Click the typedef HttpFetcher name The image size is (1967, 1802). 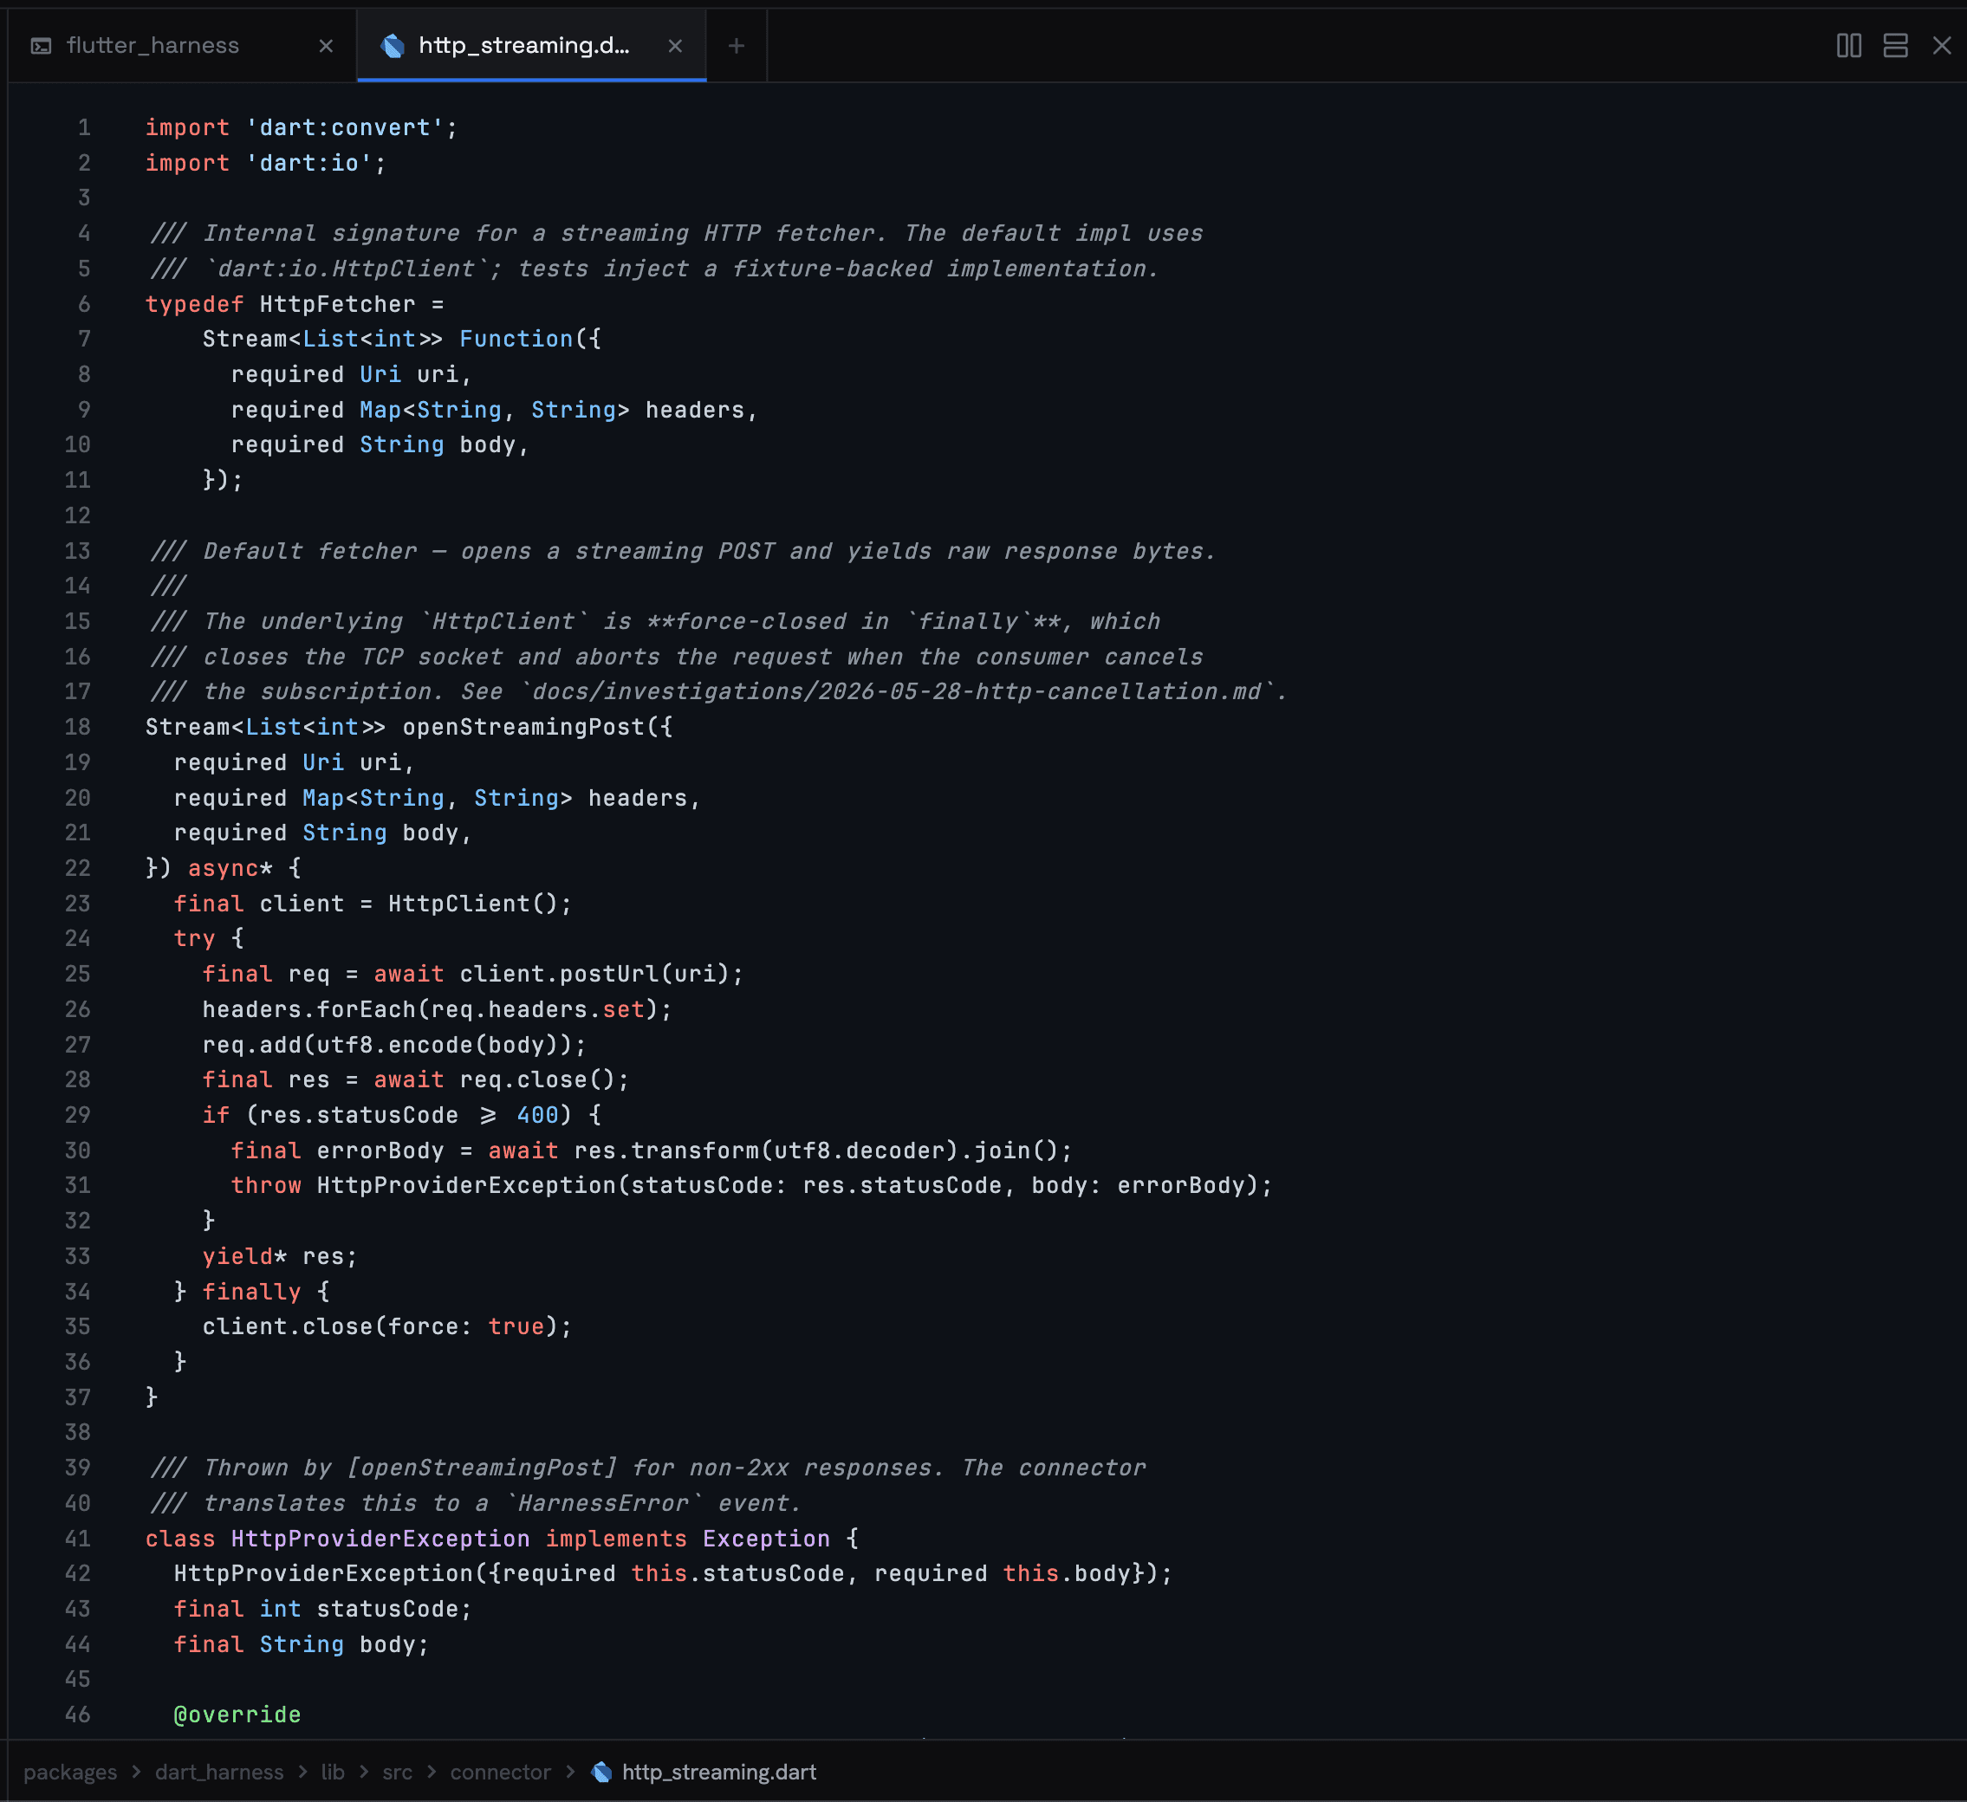click(338, 304)
